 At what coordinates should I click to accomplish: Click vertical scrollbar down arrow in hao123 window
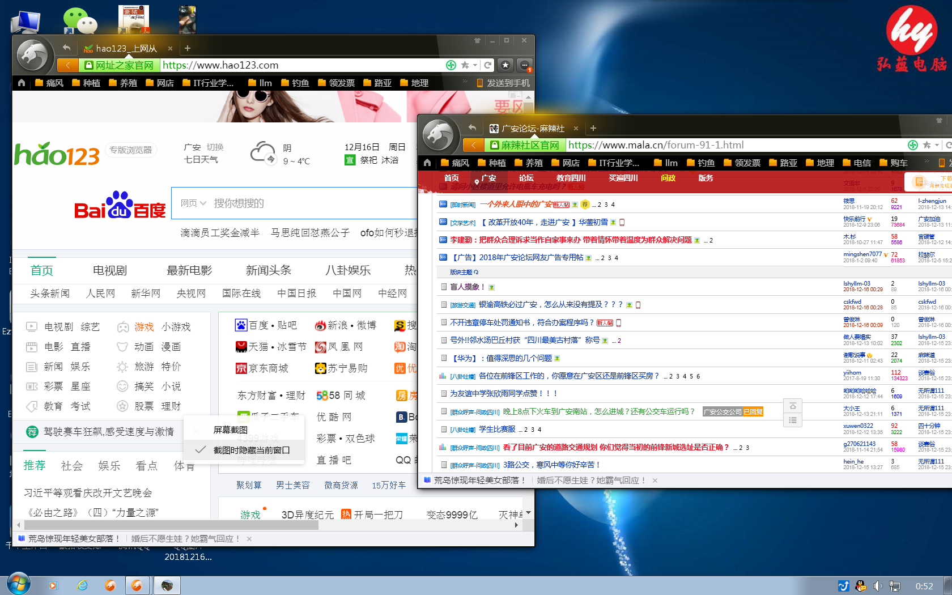(529, 513)
